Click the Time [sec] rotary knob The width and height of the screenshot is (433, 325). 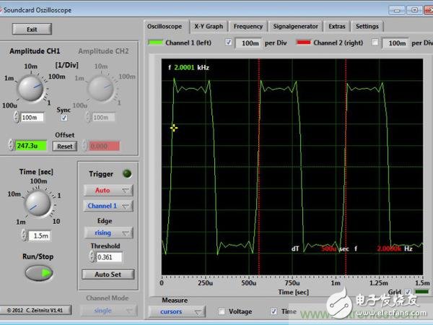click(34, 204)
